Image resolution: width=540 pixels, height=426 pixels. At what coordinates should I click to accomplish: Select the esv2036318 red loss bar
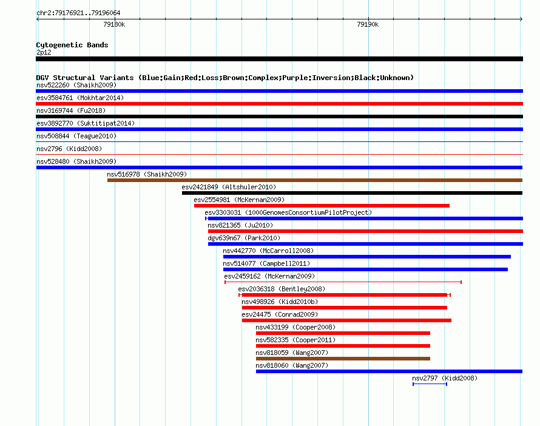(x=345, y=295)
